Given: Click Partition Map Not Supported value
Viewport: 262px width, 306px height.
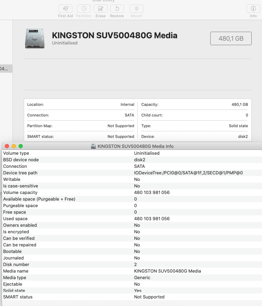Looking at the screenshot, I should pos(121,126).
